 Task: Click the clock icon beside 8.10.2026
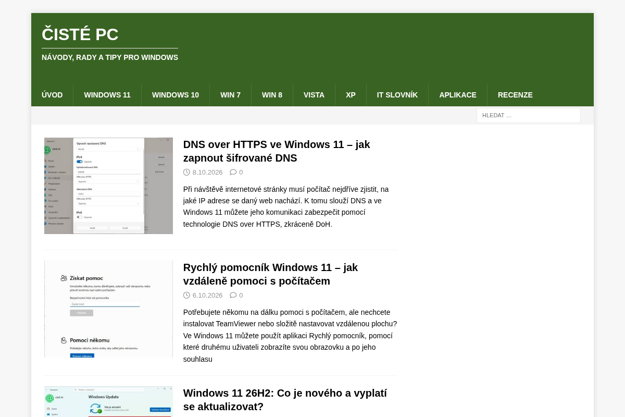click(x=186, y=172)
